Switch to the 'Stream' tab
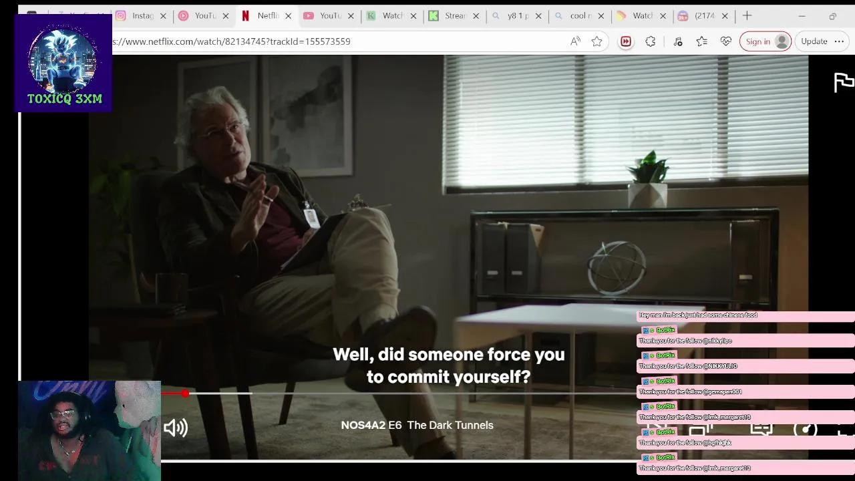 [448, 15]
